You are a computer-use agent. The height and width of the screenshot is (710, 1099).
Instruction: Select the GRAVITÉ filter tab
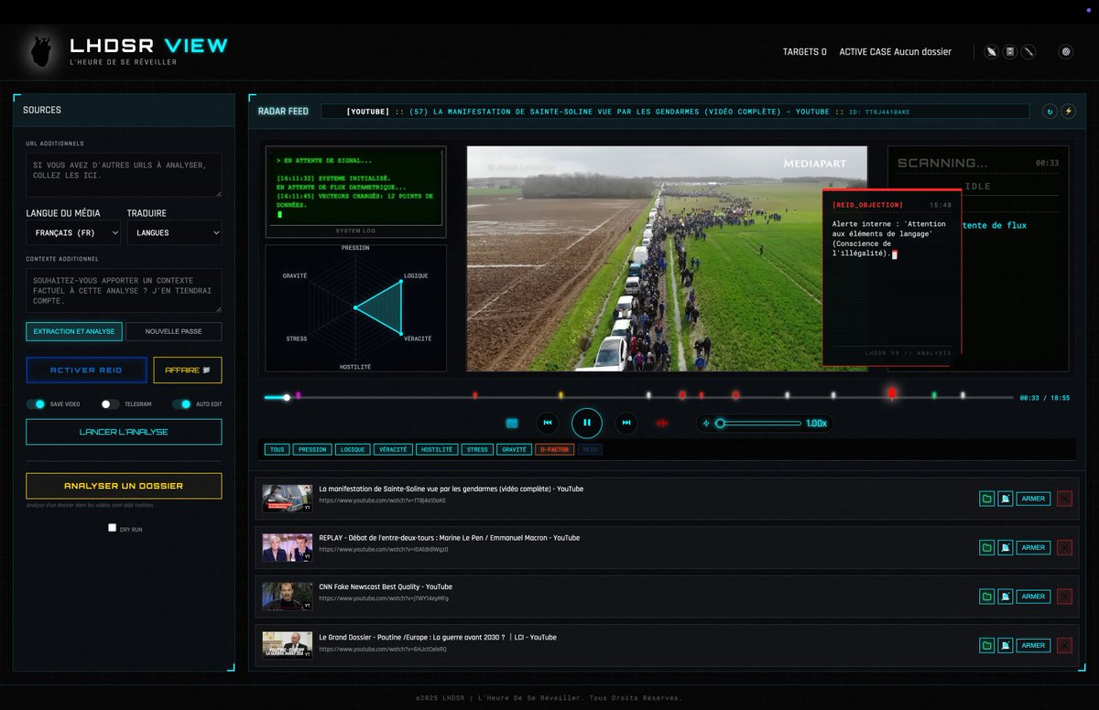(x=514, y=449)
